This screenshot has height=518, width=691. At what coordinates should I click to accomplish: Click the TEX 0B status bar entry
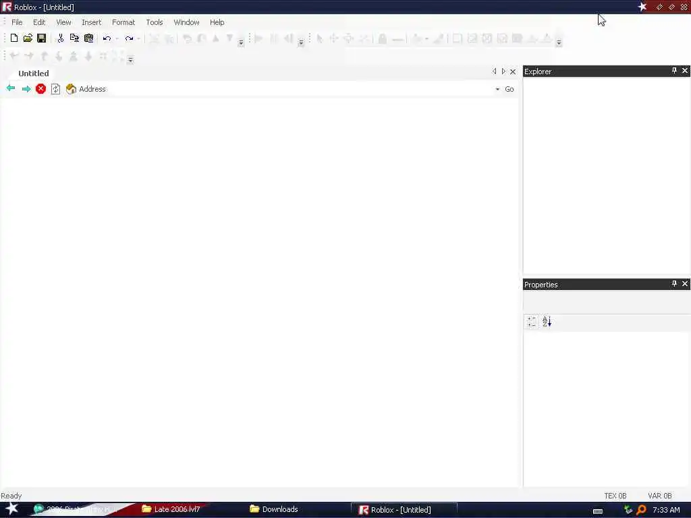click(x=615, y=496)
